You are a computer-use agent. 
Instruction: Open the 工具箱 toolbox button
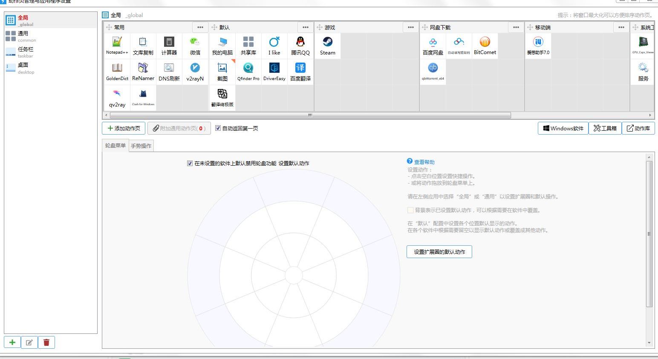point(605,128)
